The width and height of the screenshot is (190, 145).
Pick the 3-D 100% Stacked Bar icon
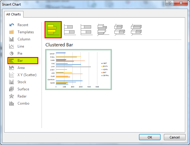pos(136,30)
